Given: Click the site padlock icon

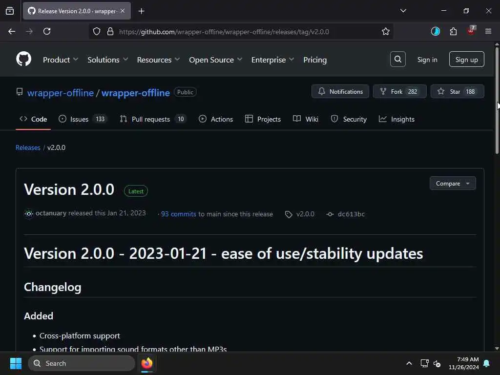Looking at the screenshot, I should [x=110, y=31].
